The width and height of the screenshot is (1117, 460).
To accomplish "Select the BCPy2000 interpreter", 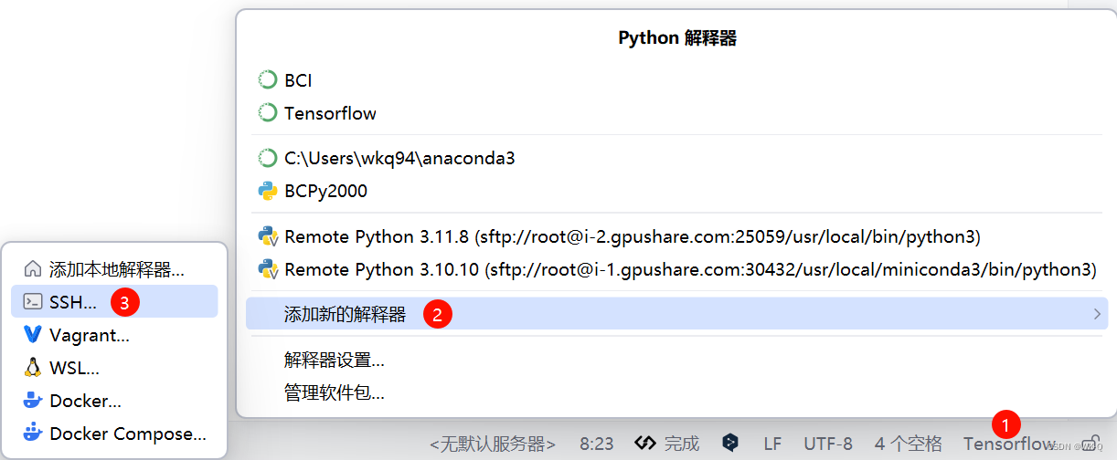I will click(676, 191).
